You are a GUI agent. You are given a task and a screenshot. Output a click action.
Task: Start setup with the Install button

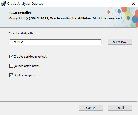pyautogui.click(x=120, y=108)
